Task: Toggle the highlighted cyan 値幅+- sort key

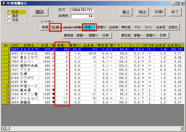Action: click(89, 27)
